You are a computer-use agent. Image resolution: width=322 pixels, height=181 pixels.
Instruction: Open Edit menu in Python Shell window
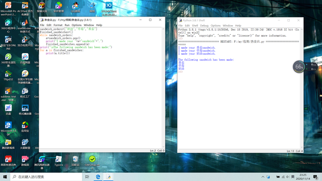click(x=187, y=26)
